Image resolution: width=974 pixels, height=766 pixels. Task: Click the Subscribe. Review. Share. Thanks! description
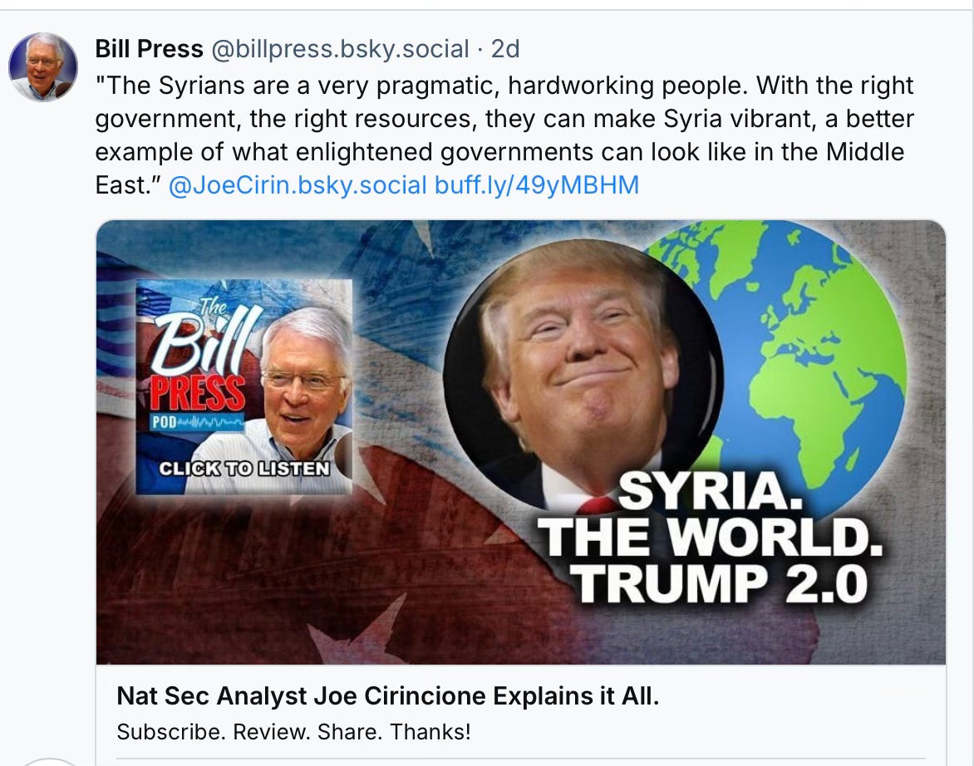click(x=294, y=732)
